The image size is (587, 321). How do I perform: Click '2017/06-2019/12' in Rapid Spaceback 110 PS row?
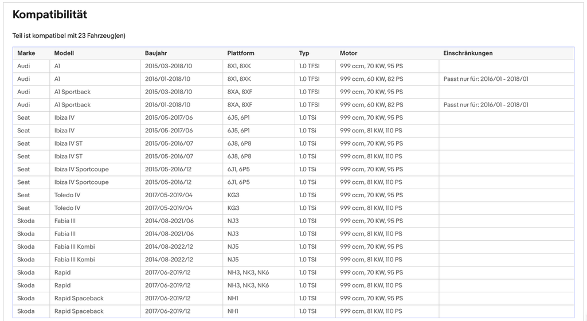pos(168,311)
